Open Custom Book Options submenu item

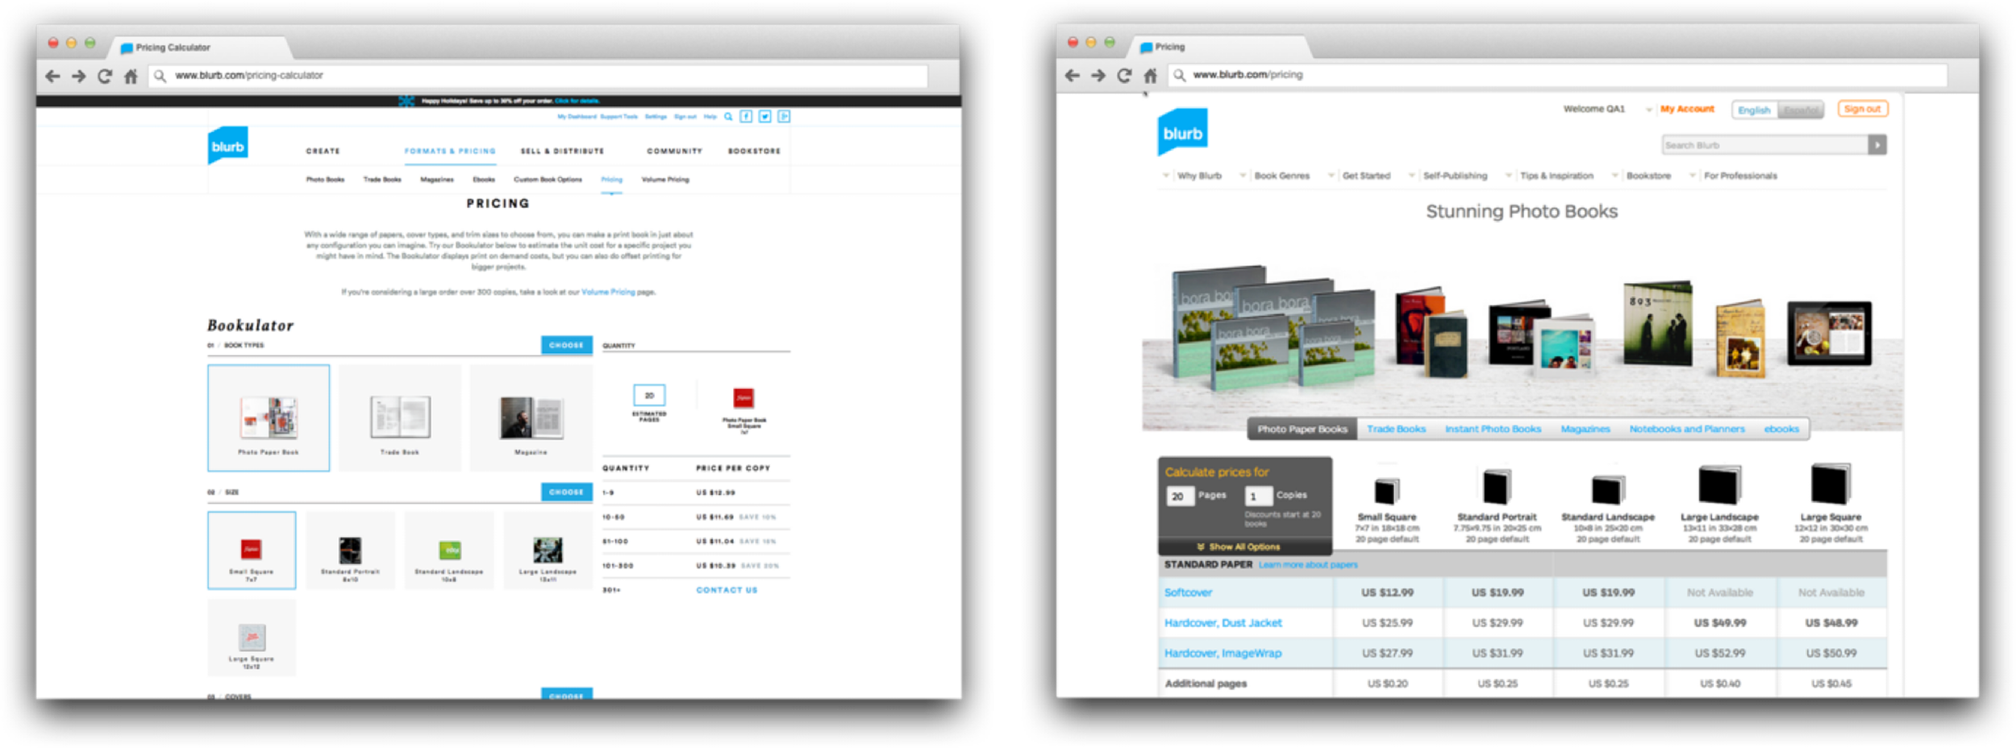click(548, 180)
